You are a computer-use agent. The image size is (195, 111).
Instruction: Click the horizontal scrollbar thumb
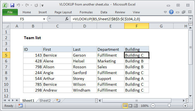[136, 100]
